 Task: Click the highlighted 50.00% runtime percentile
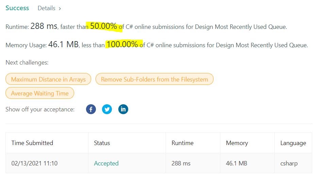103,26
